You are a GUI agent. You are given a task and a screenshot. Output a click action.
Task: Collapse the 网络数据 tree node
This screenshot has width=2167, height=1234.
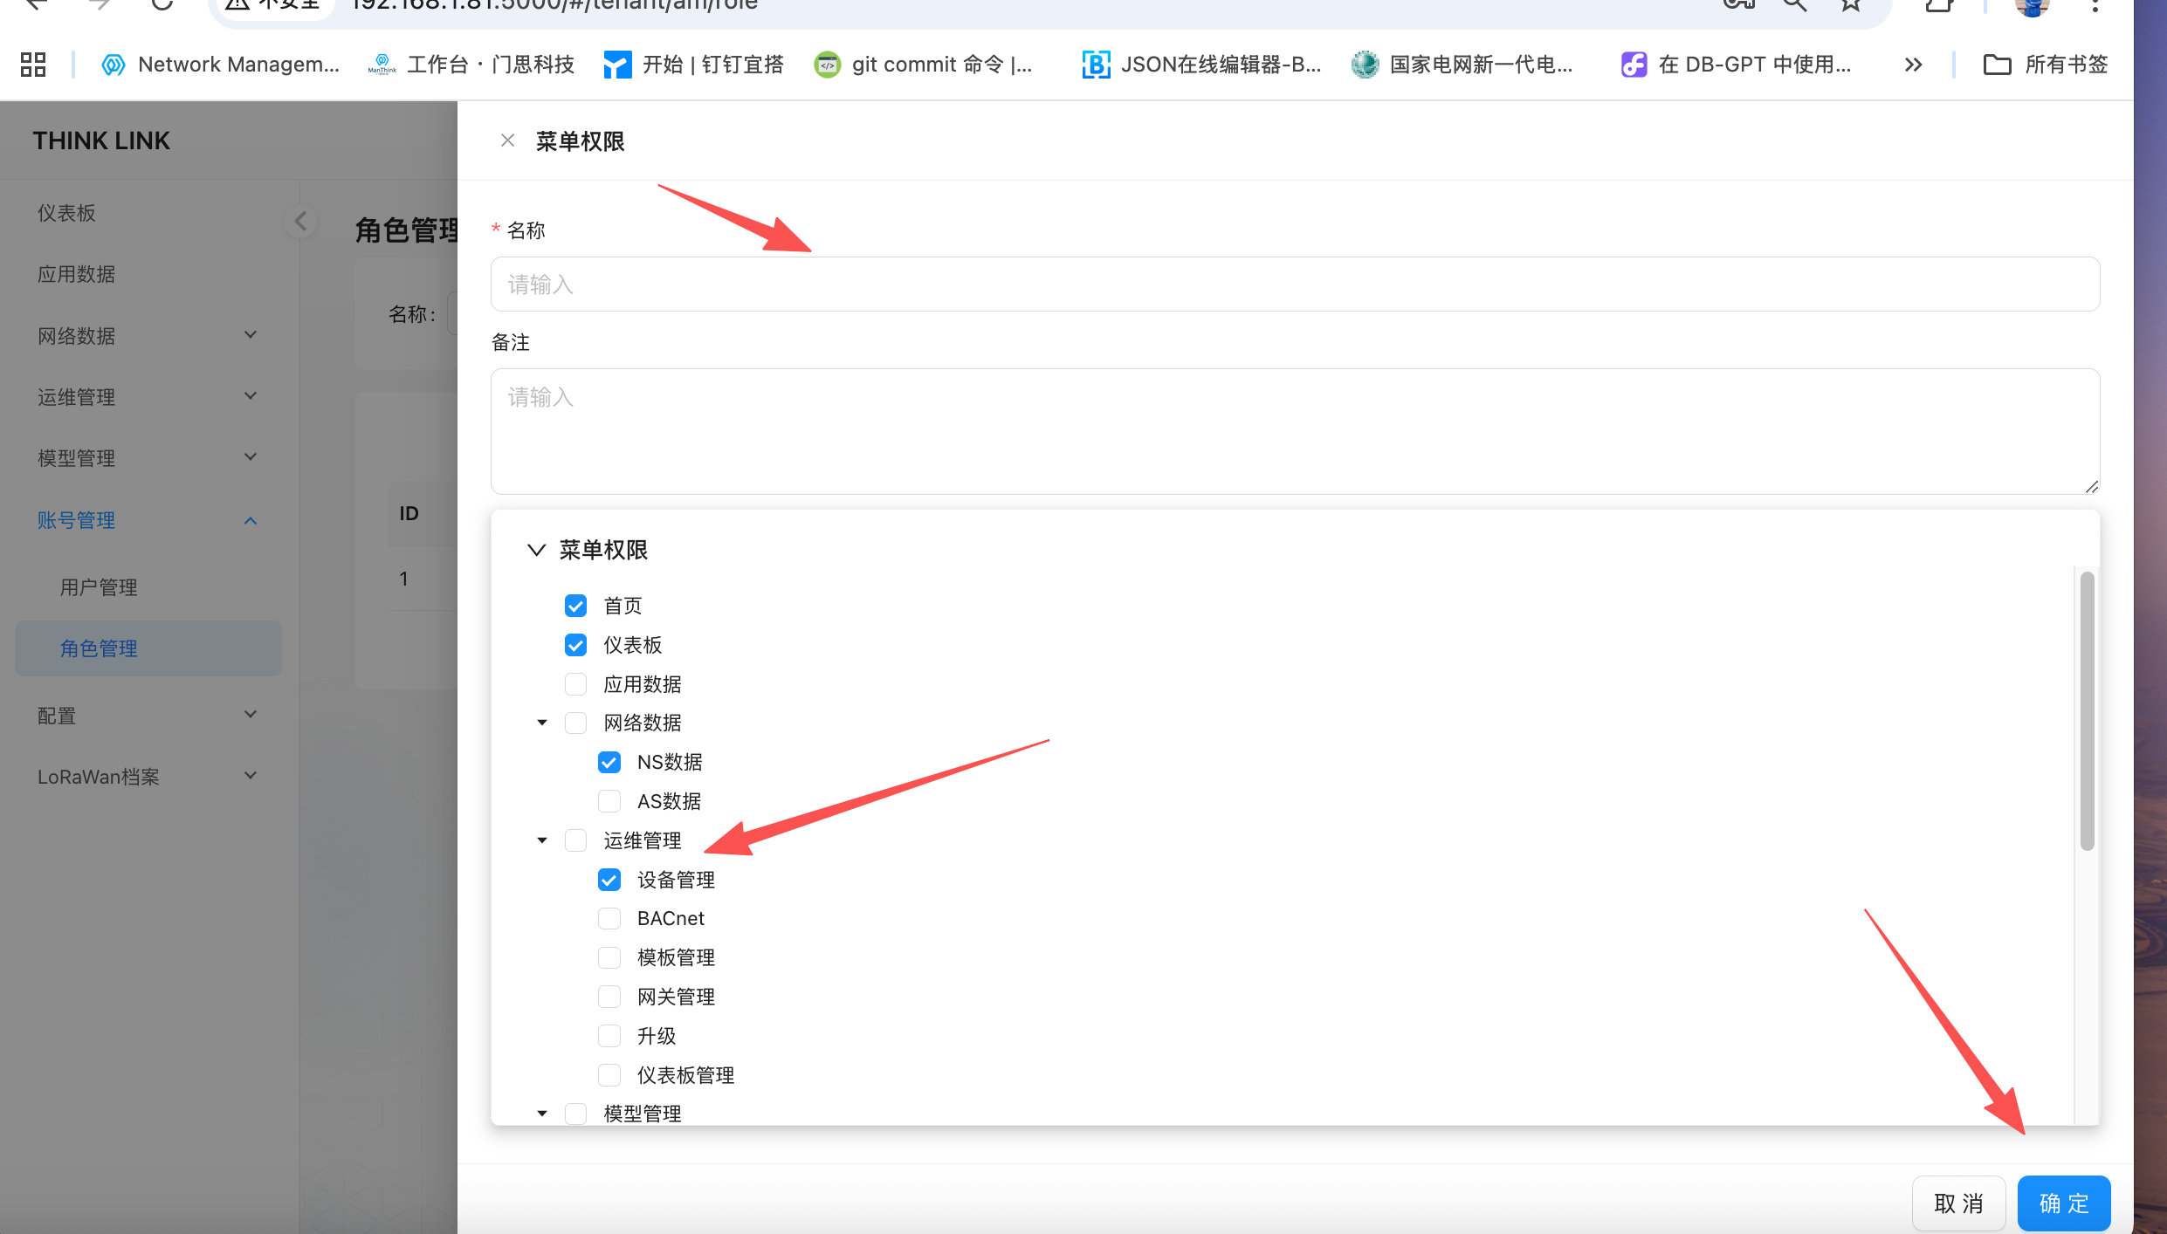click(x=542, y=723)
